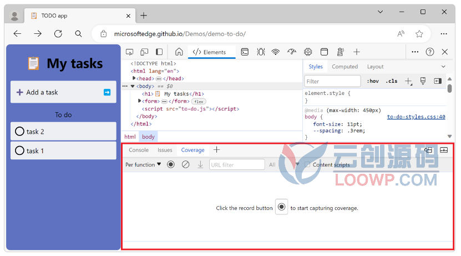Open the Layout tab
This screenshot has width=461, height=256.
pos(375,67)
